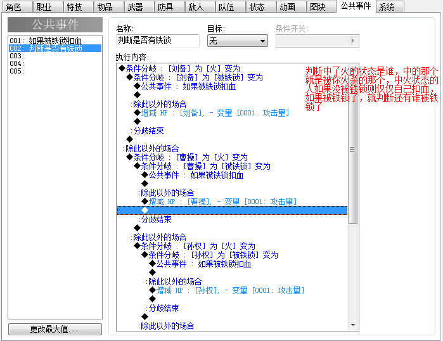Open the 防具 tab
Viewport: 443px width, 341px height.
click(169, 6)
